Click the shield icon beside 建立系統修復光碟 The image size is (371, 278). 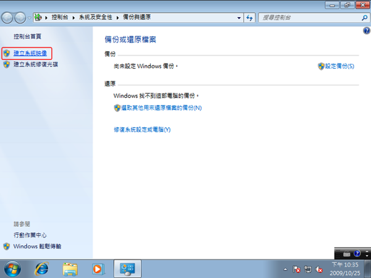(x=7, y=64)
